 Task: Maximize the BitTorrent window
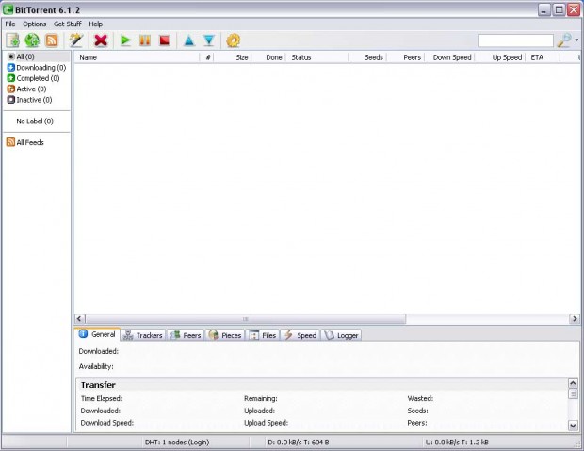pyautogui.click(x=560, y=9)
